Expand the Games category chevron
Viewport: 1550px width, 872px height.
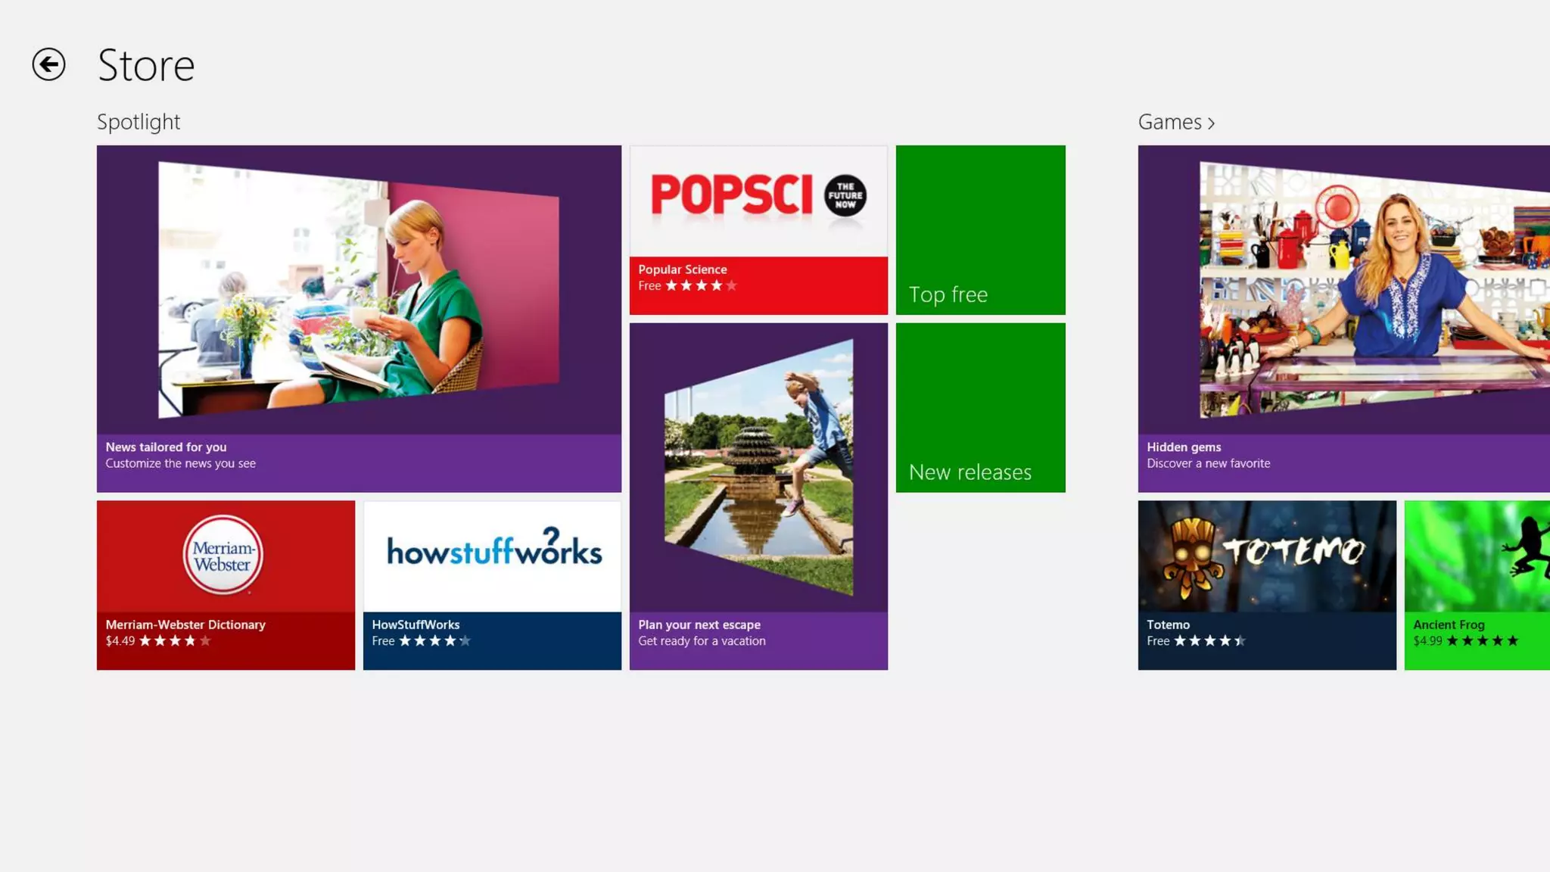coord(1211,123)
